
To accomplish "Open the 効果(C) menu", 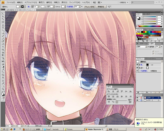I will coord(57,2).
